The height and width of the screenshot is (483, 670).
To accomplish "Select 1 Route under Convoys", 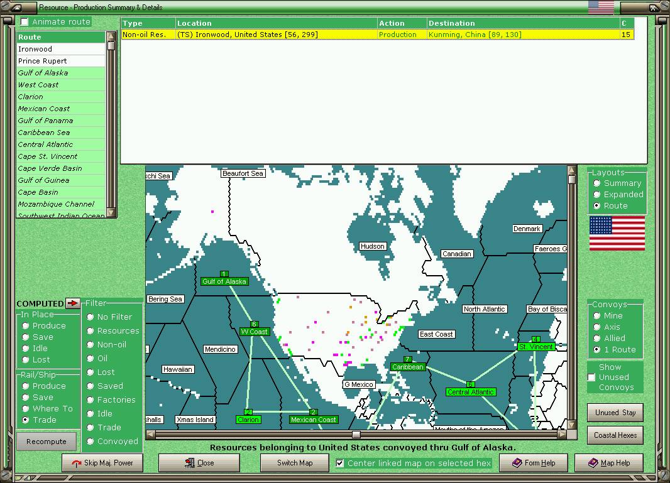I will [x=597, y=349].
